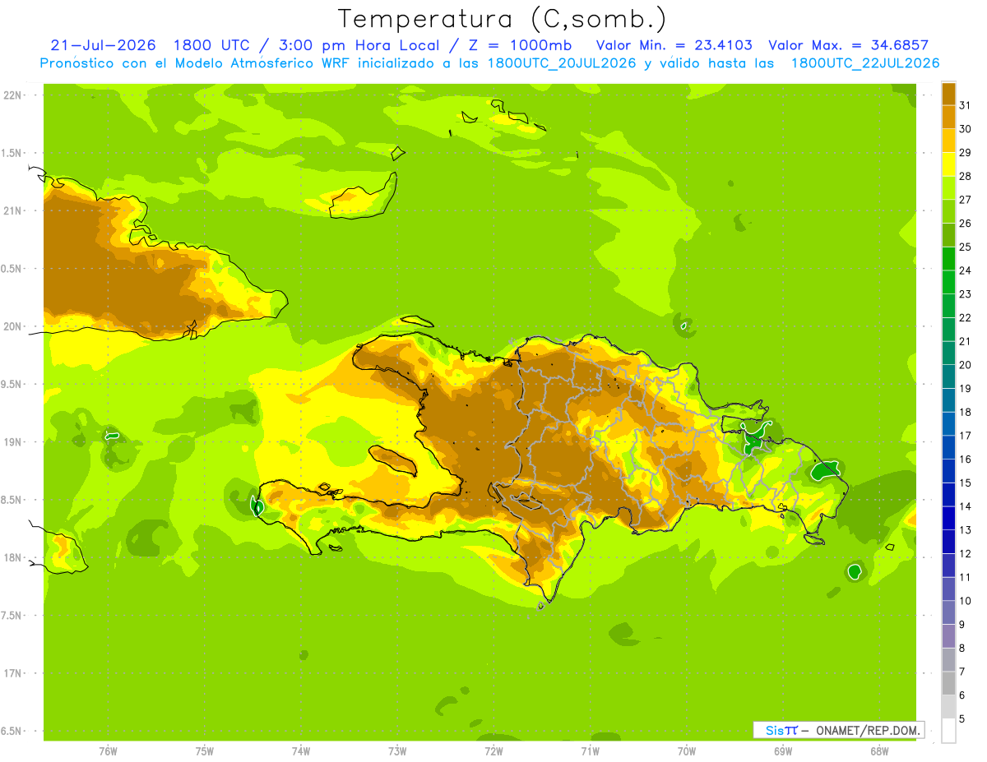Screen dimensions: 987x762
Task: Click the '21N' latitude axis label
Action: pyautogui.click(x=12, y=210)
